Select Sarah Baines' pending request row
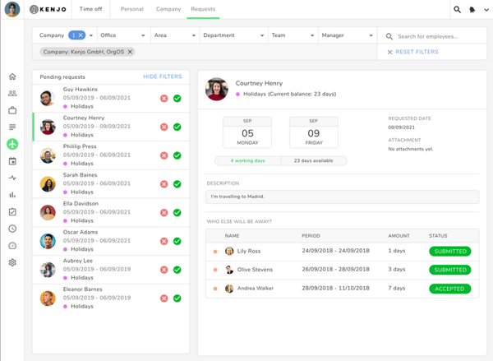493x361 pixels. 111,184
